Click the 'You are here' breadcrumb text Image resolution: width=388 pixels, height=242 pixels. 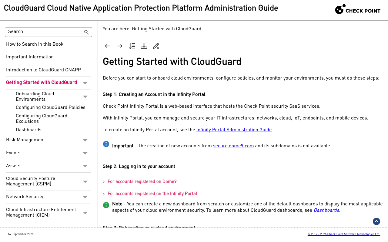152,29
